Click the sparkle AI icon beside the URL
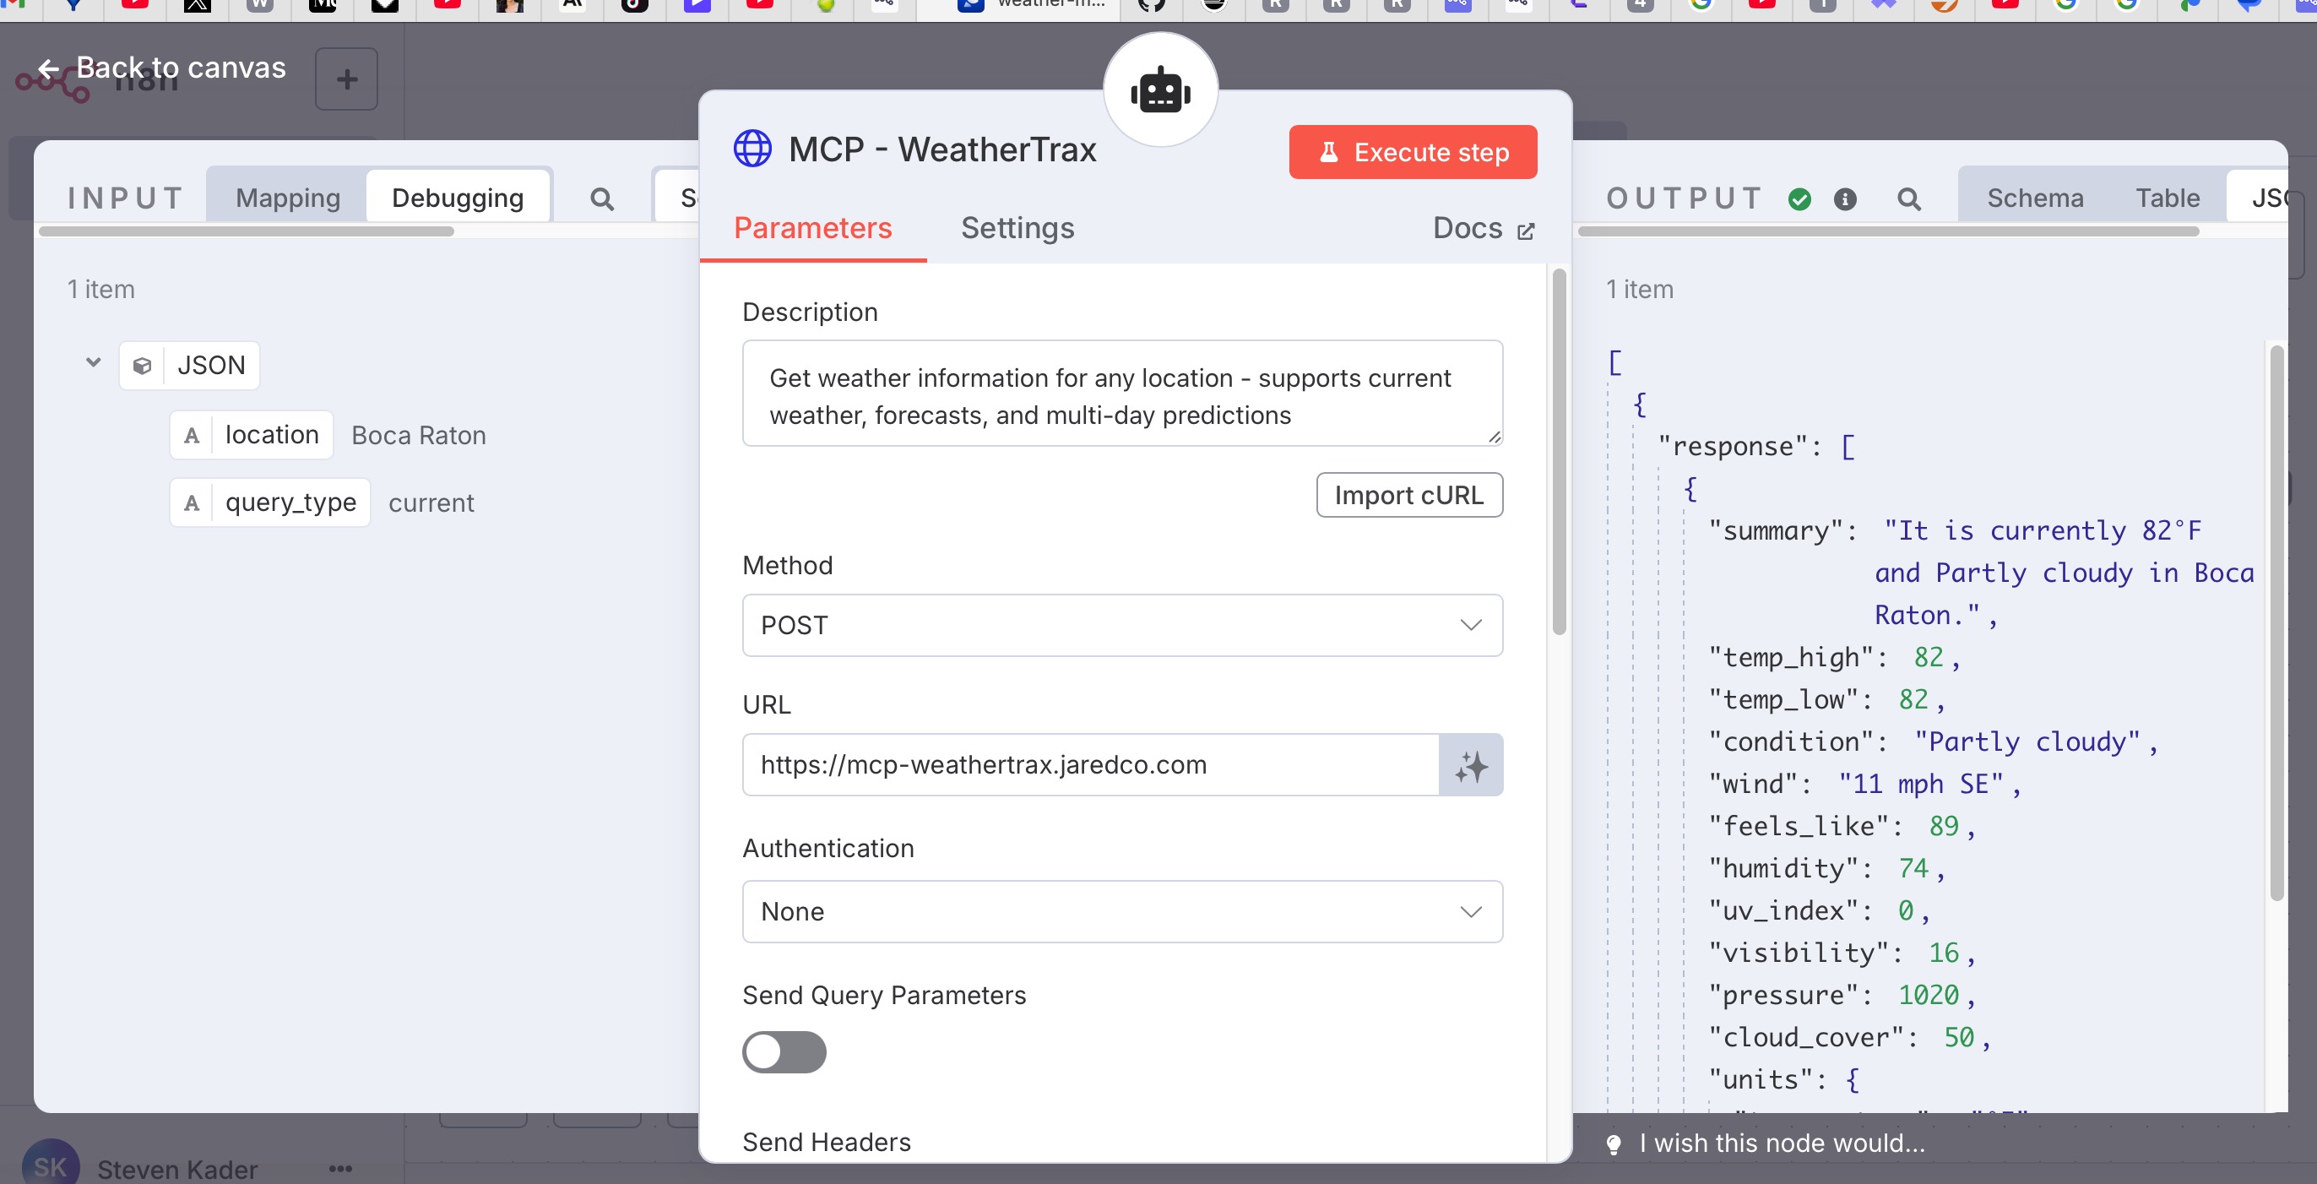The height and width of the screenshot is (1184, 2317). pyautogui.click(x=1471, y=766)
